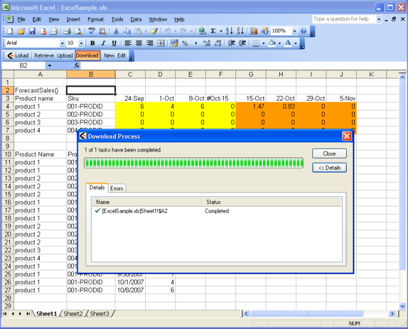408x329 pixels.
Task: Sort ascending with A-Z icon
Action: pyautogui.click(x=229, y=31)
